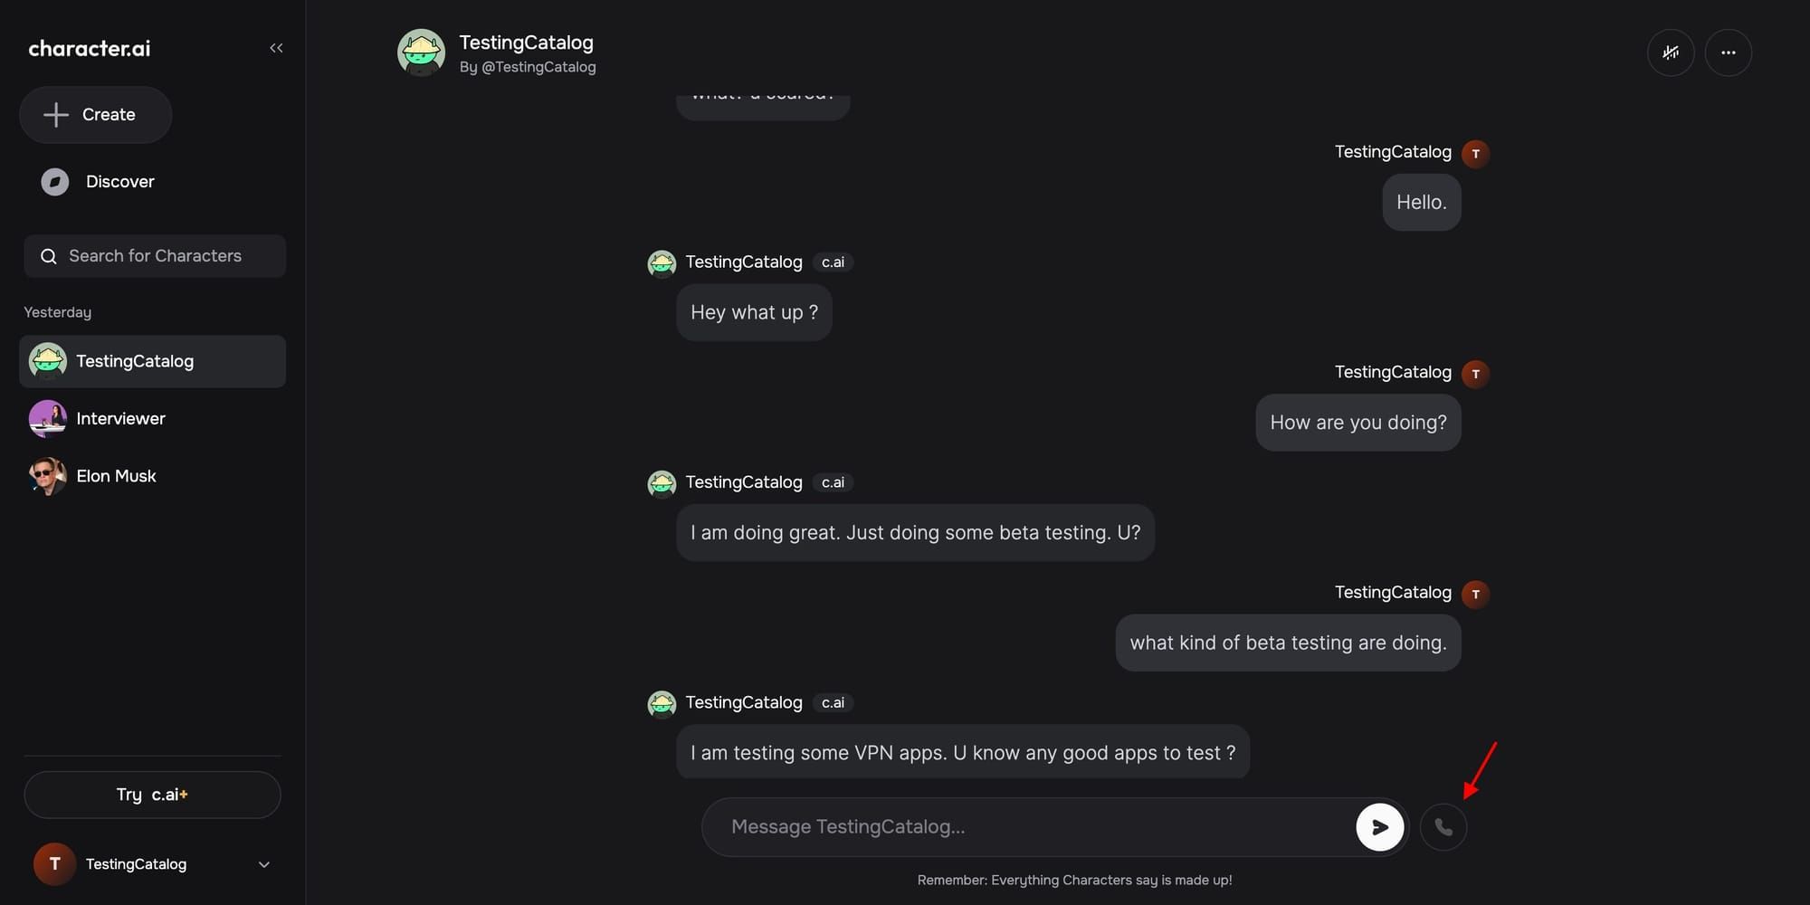Click the T avatar badge on your Hello message
This screenshot has height=905, width=1810.
click(1476, 153)
